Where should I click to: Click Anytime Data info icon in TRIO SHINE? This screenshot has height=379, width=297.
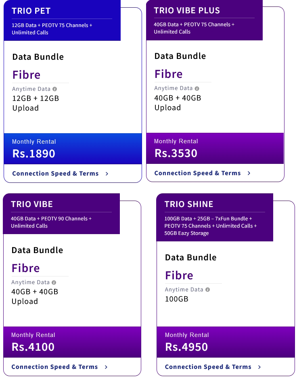click(x=207, y=289)
